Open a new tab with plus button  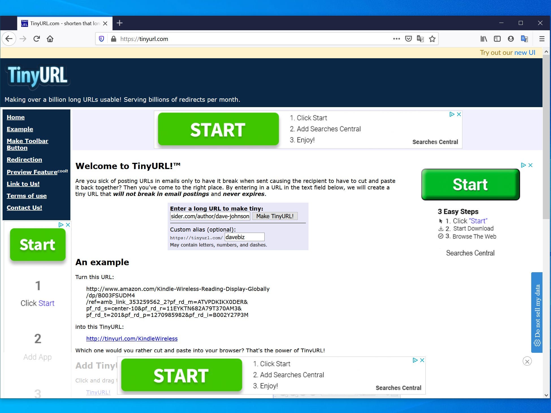point(120,23)
